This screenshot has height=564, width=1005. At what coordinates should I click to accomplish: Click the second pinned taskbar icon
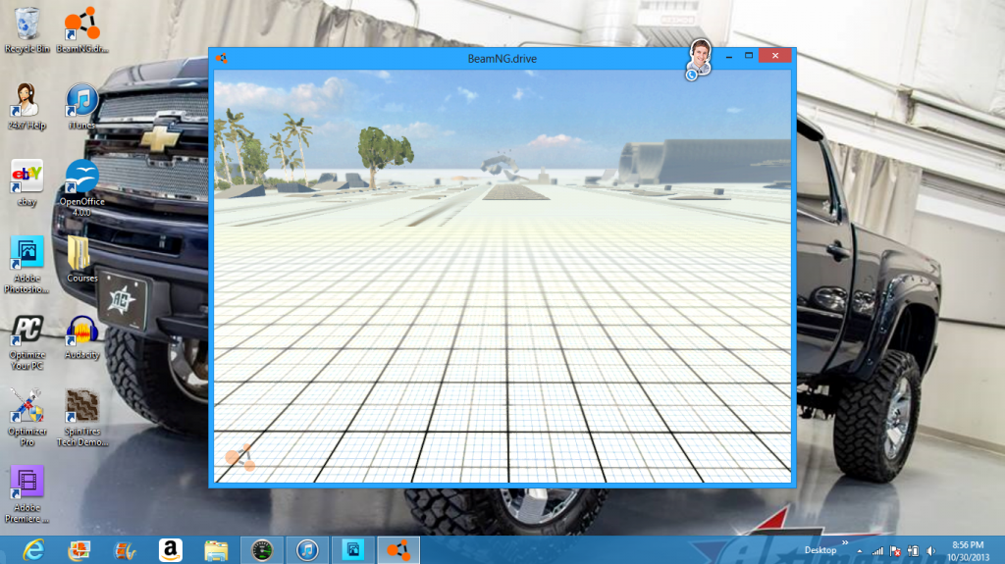point(79,550)
